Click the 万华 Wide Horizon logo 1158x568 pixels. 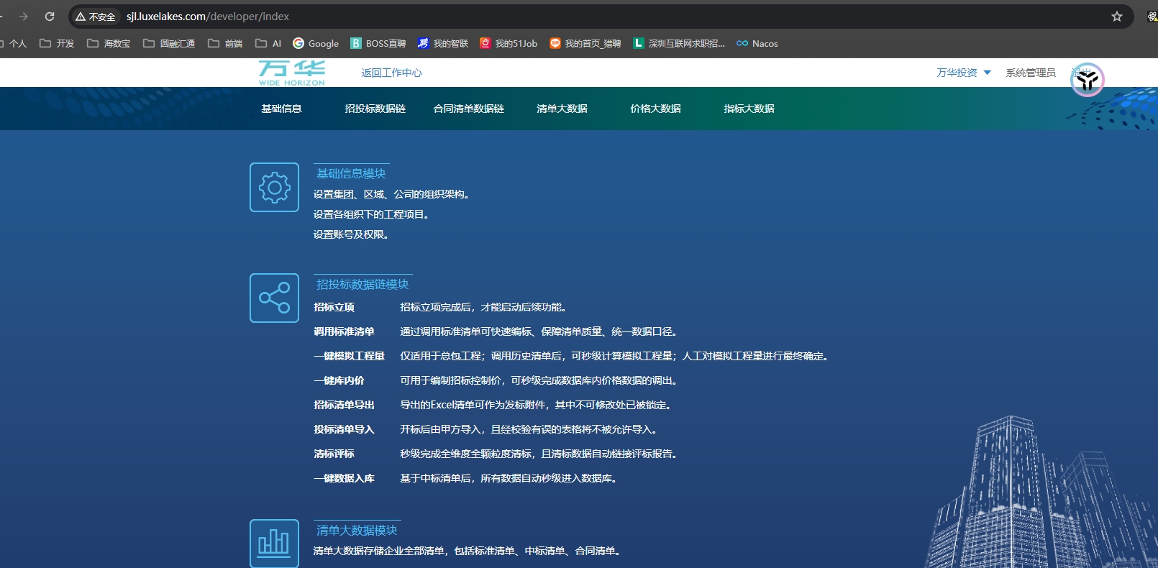292,73
